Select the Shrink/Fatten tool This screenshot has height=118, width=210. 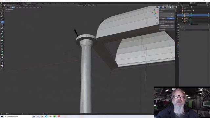pos(2,63)
